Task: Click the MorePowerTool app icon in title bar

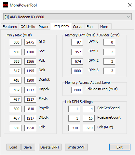Action: click(6, 5)
